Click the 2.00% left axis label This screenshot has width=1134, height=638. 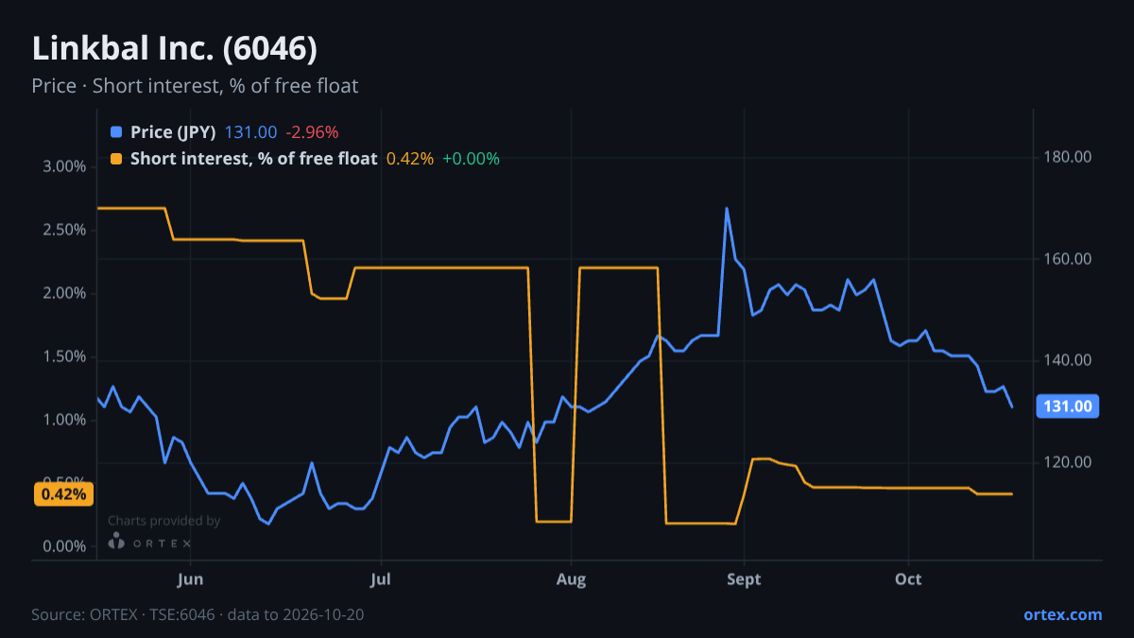[65, 293]
